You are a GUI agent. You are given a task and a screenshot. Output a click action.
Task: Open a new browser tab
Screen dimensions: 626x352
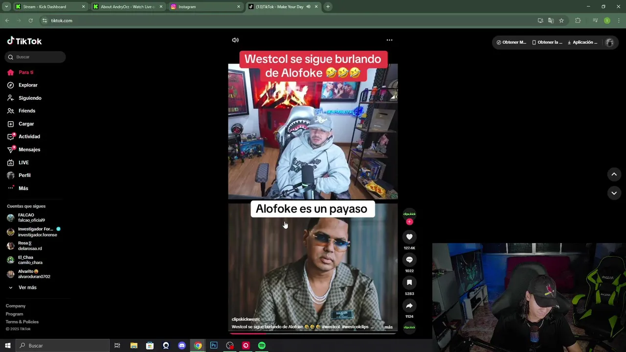328,7
